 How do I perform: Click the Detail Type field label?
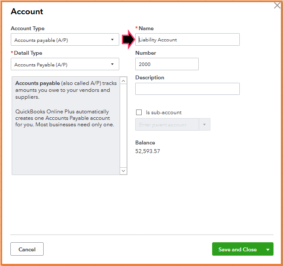[x=28, y=53]
